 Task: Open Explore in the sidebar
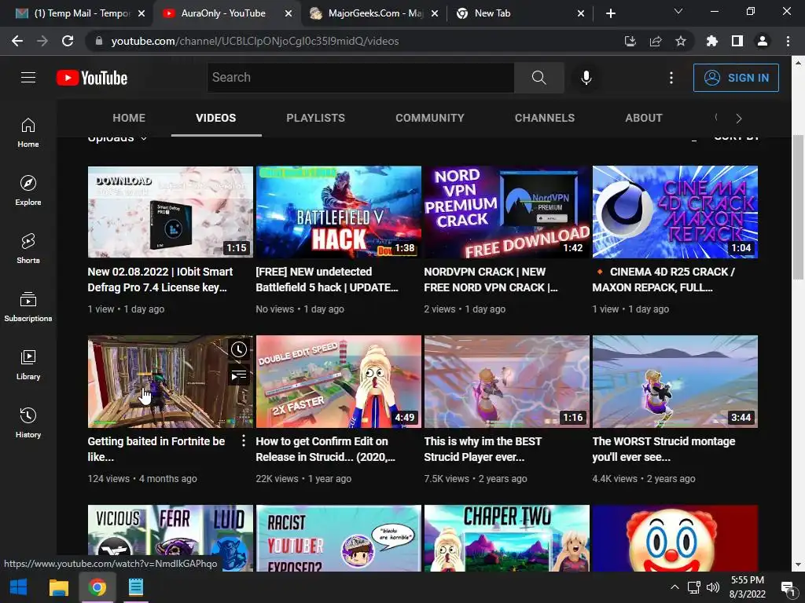(28, 191)
